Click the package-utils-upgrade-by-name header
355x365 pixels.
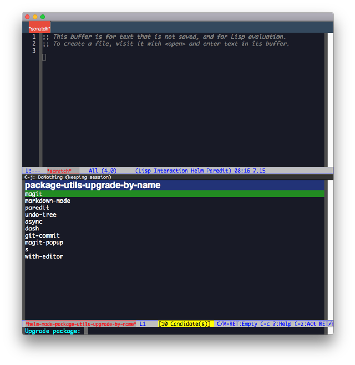coord(93,185)
